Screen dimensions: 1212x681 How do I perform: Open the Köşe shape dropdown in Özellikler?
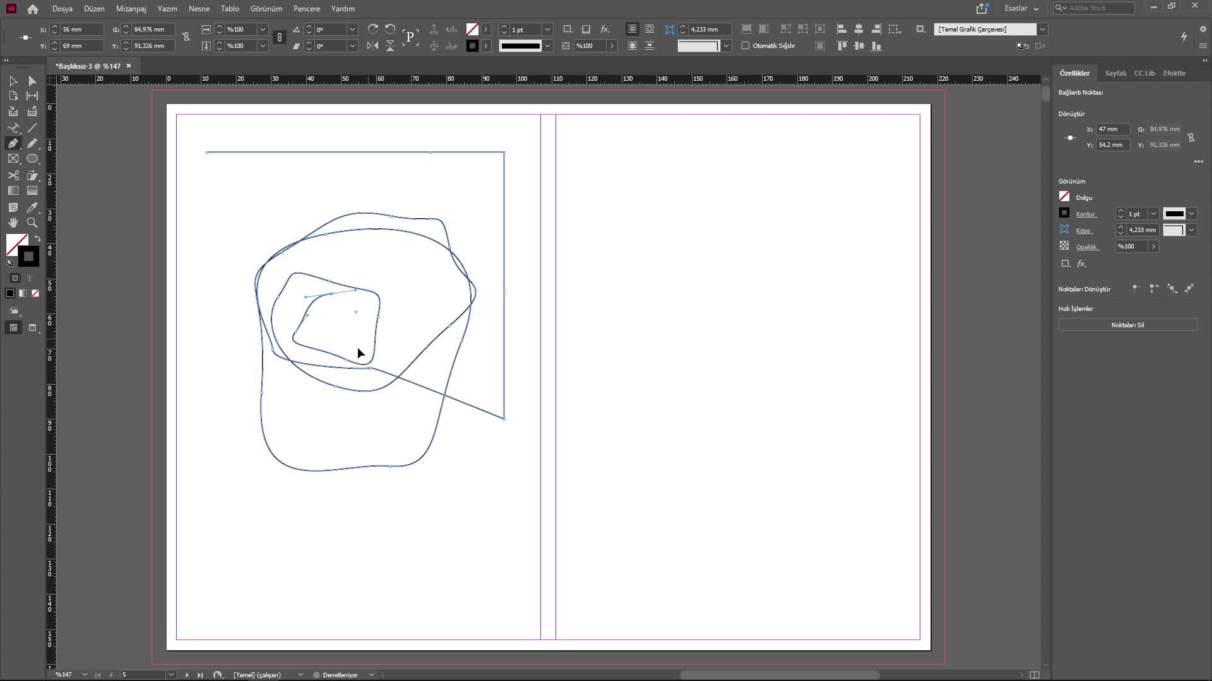1191,230
